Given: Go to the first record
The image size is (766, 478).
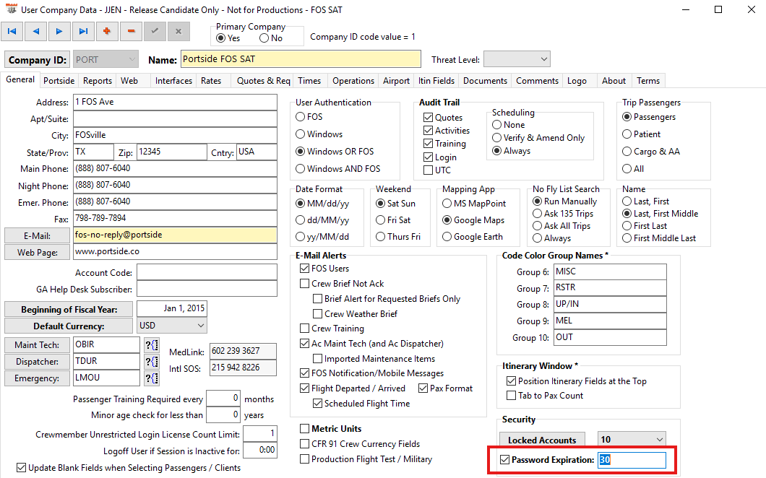Looking at the screenshot, I should pos(12,31).
